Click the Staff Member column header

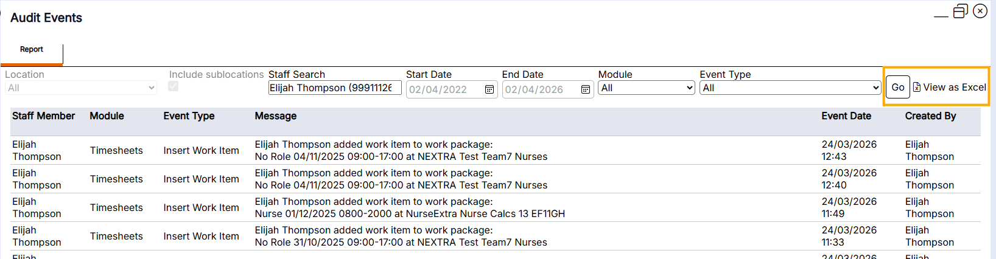click(43, 116)
